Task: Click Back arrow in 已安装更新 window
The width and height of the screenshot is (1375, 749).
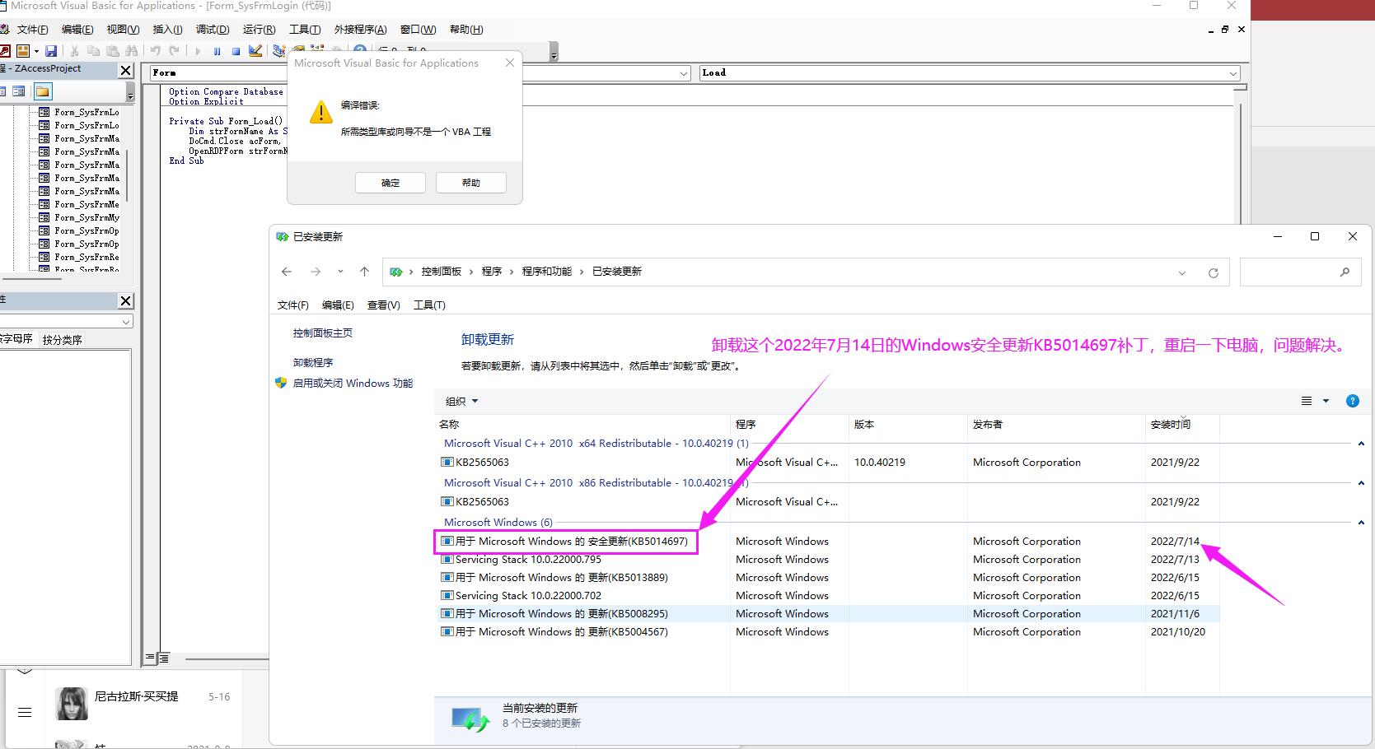Action: pyautogui.click(x=287, y=272)
